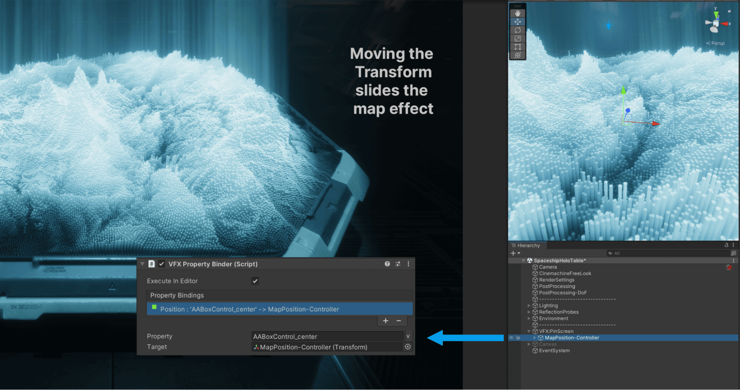Remove selected binding with the minus button
Screen dimensions: 740x390
coord(399,321)
